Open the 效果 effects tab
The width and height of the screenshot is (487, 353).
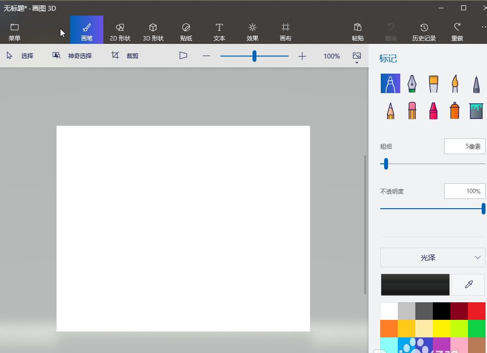pos(253,32)
